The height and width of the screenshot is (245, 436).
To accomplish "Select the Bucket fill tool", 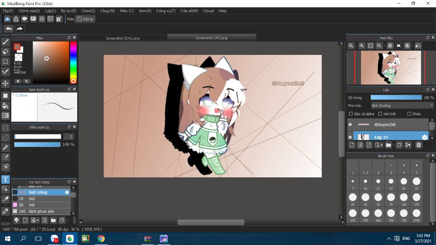I will 5,105.
